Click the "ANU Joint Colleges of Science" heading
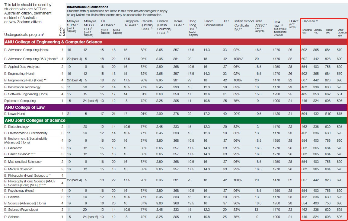348x221 pixels. 35,120
